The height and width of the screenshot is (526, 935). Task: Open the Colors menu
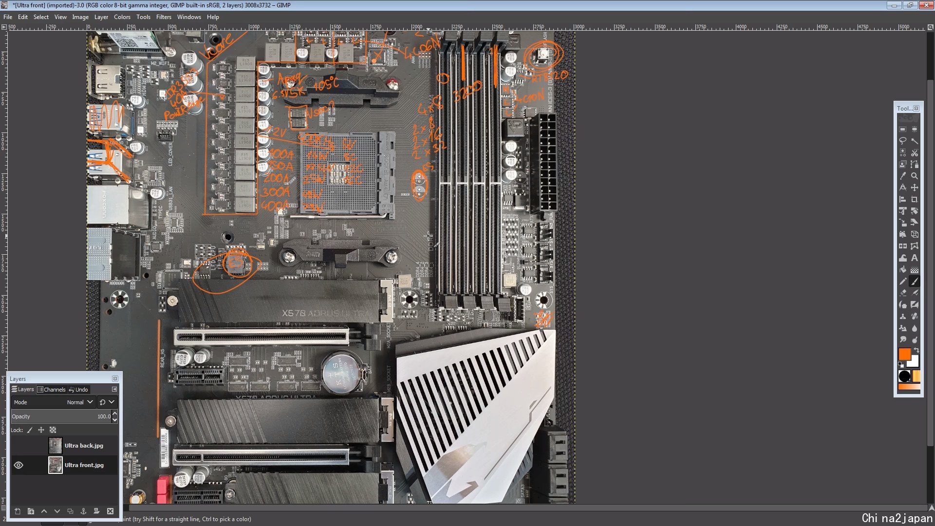(x=122, y=17)
